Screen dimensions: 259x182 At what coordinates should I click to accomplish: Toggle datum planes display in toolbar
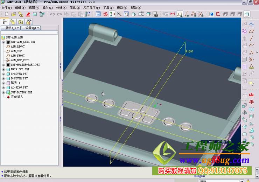(180, 14)
